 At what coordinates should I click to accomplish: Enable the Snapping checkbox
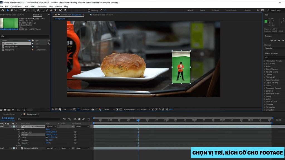click(x=89, y=10)
